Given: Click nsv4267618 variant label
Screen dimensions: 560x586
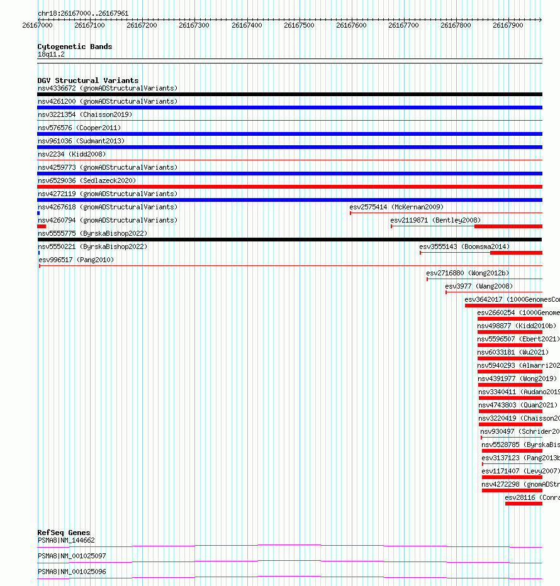Looking at the screenshot, I should coord(108,207).
